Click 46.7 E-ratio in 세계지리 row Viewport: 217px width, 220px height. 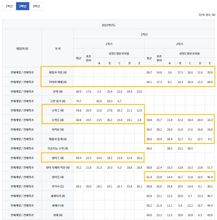pos(210,196)
